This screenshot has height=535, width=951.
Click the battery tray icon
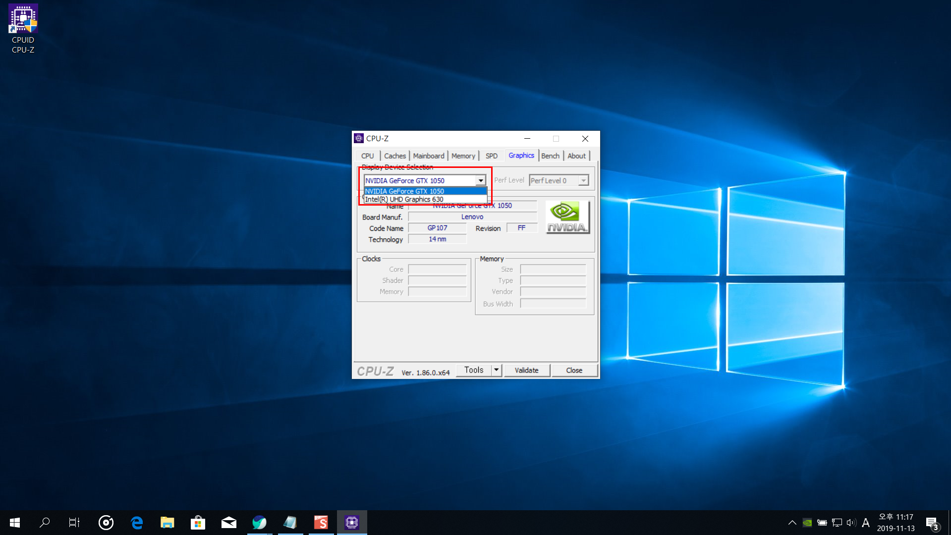tap(822, 523)
